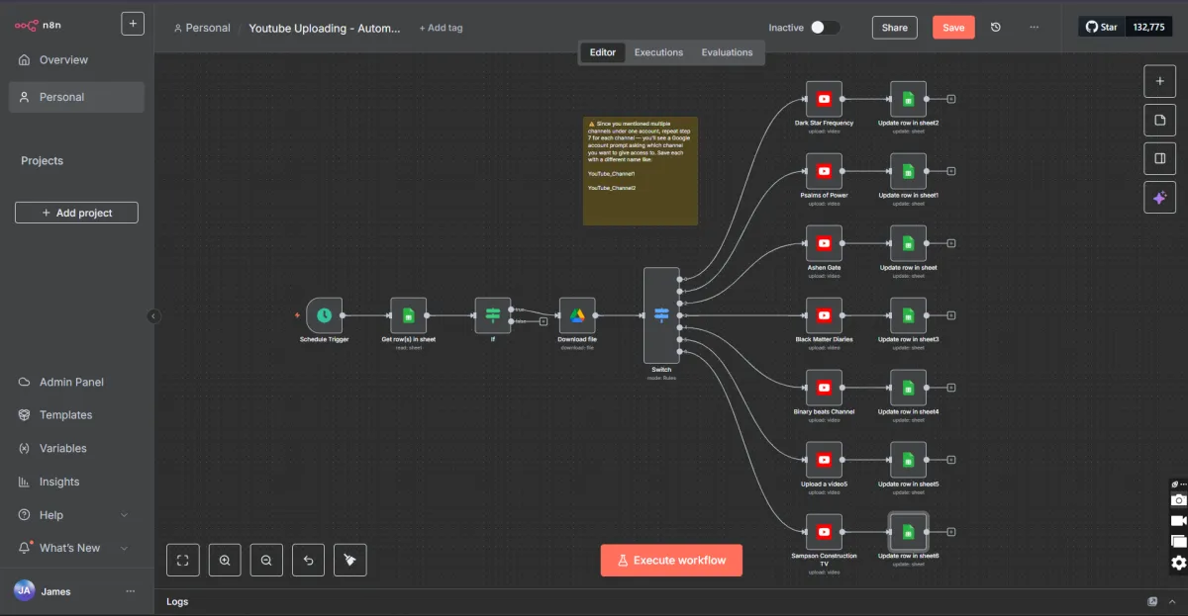Toggle the focus panel icon on right
The width and height of the screenshot is (1188, 616).
click(1159, 158)
